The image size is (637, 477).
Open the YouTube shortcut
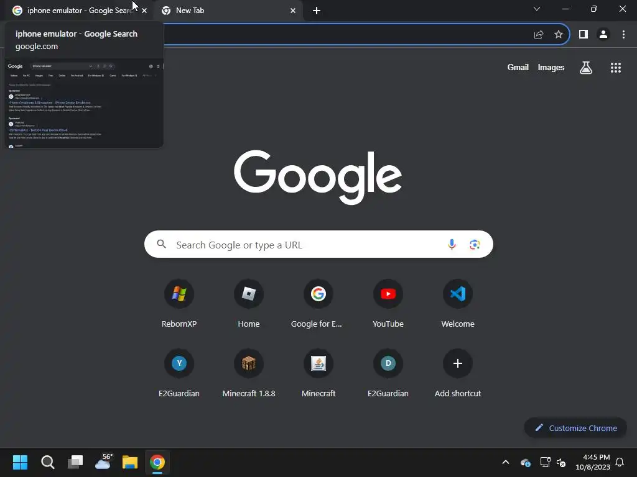(388, 303)
